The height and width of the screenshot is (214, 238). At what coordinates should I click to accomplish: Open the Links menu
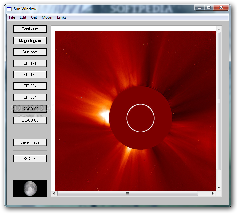coord(62,17)
